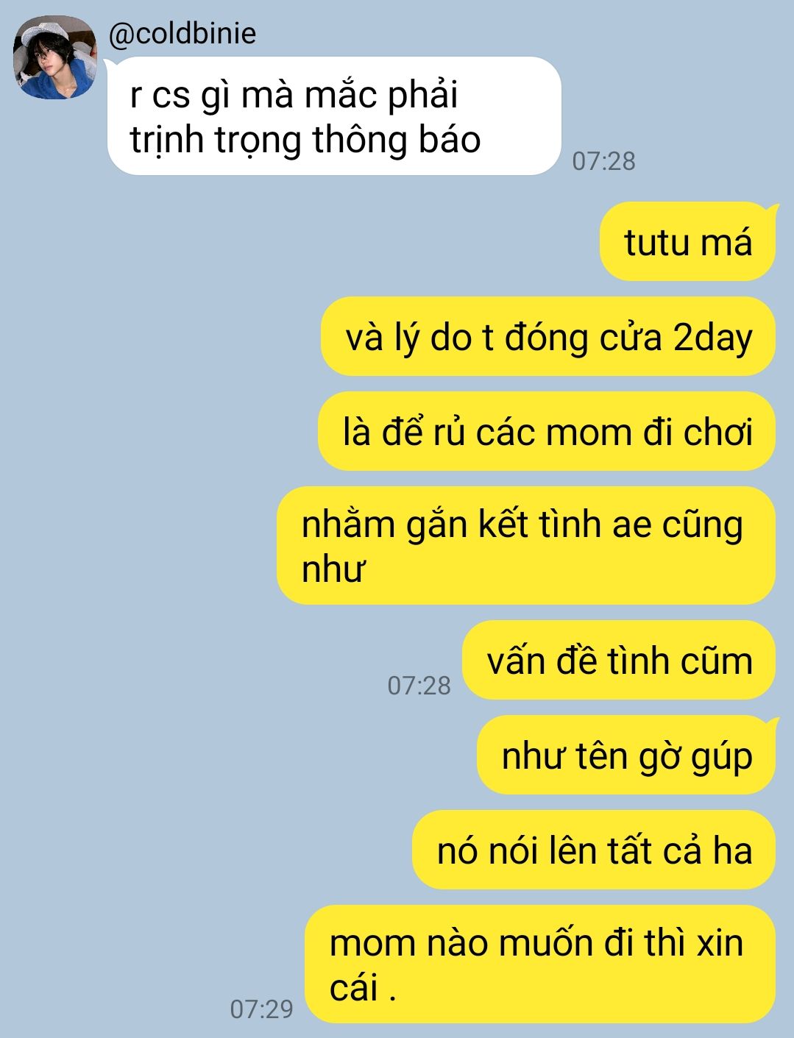
Task: Tap the 'nó nói lên tất cả ha' bubble
Action: click(x=594, y=850)
